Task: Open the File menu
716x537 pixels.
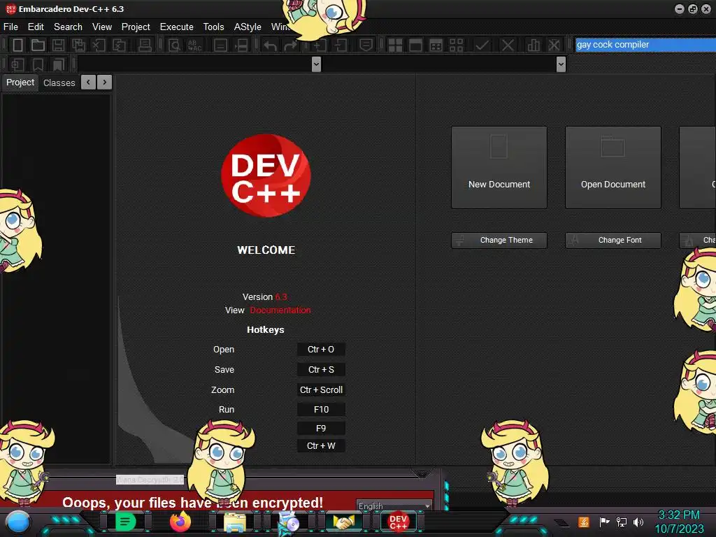Action: click(11, 27)
